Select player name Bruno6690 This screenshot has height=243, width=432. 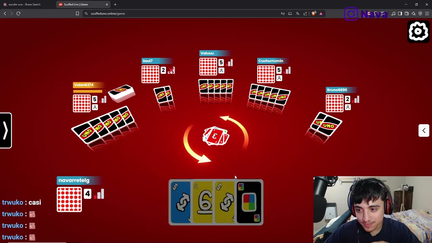[x=337, y=90]
